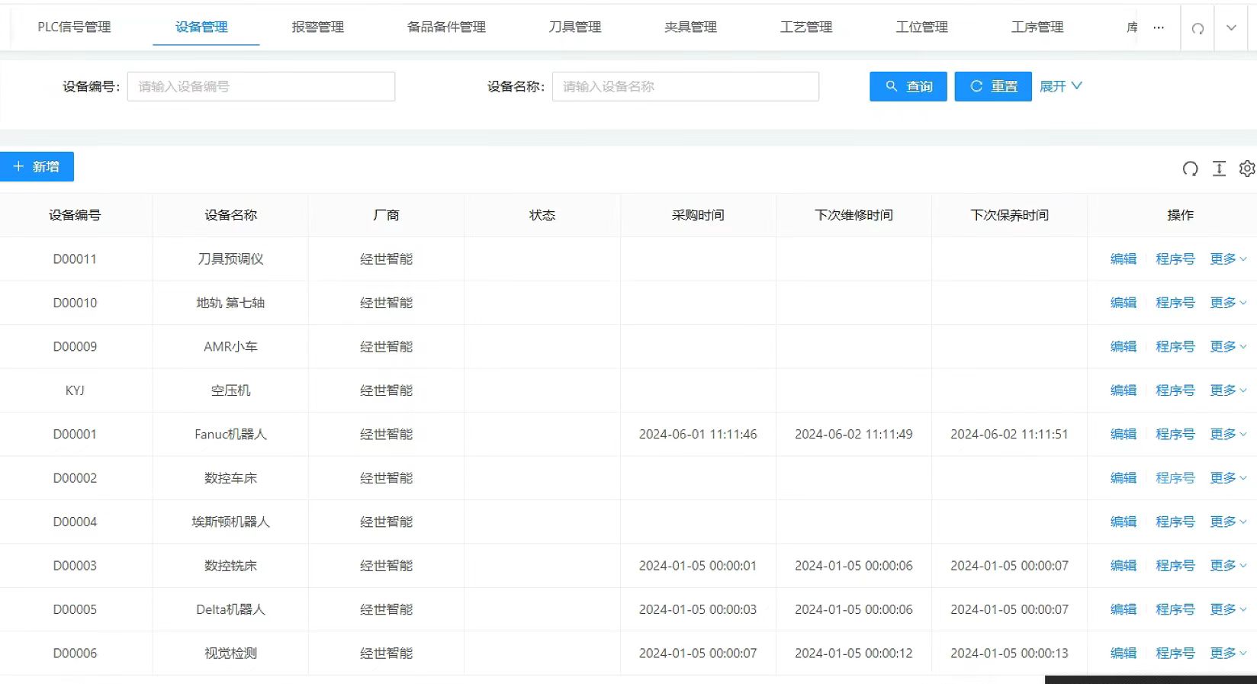Image resolution: width=1257 pixels, height=684 pixels.
Task: Click the 查询 search button
Action: [x=908, y=86]
